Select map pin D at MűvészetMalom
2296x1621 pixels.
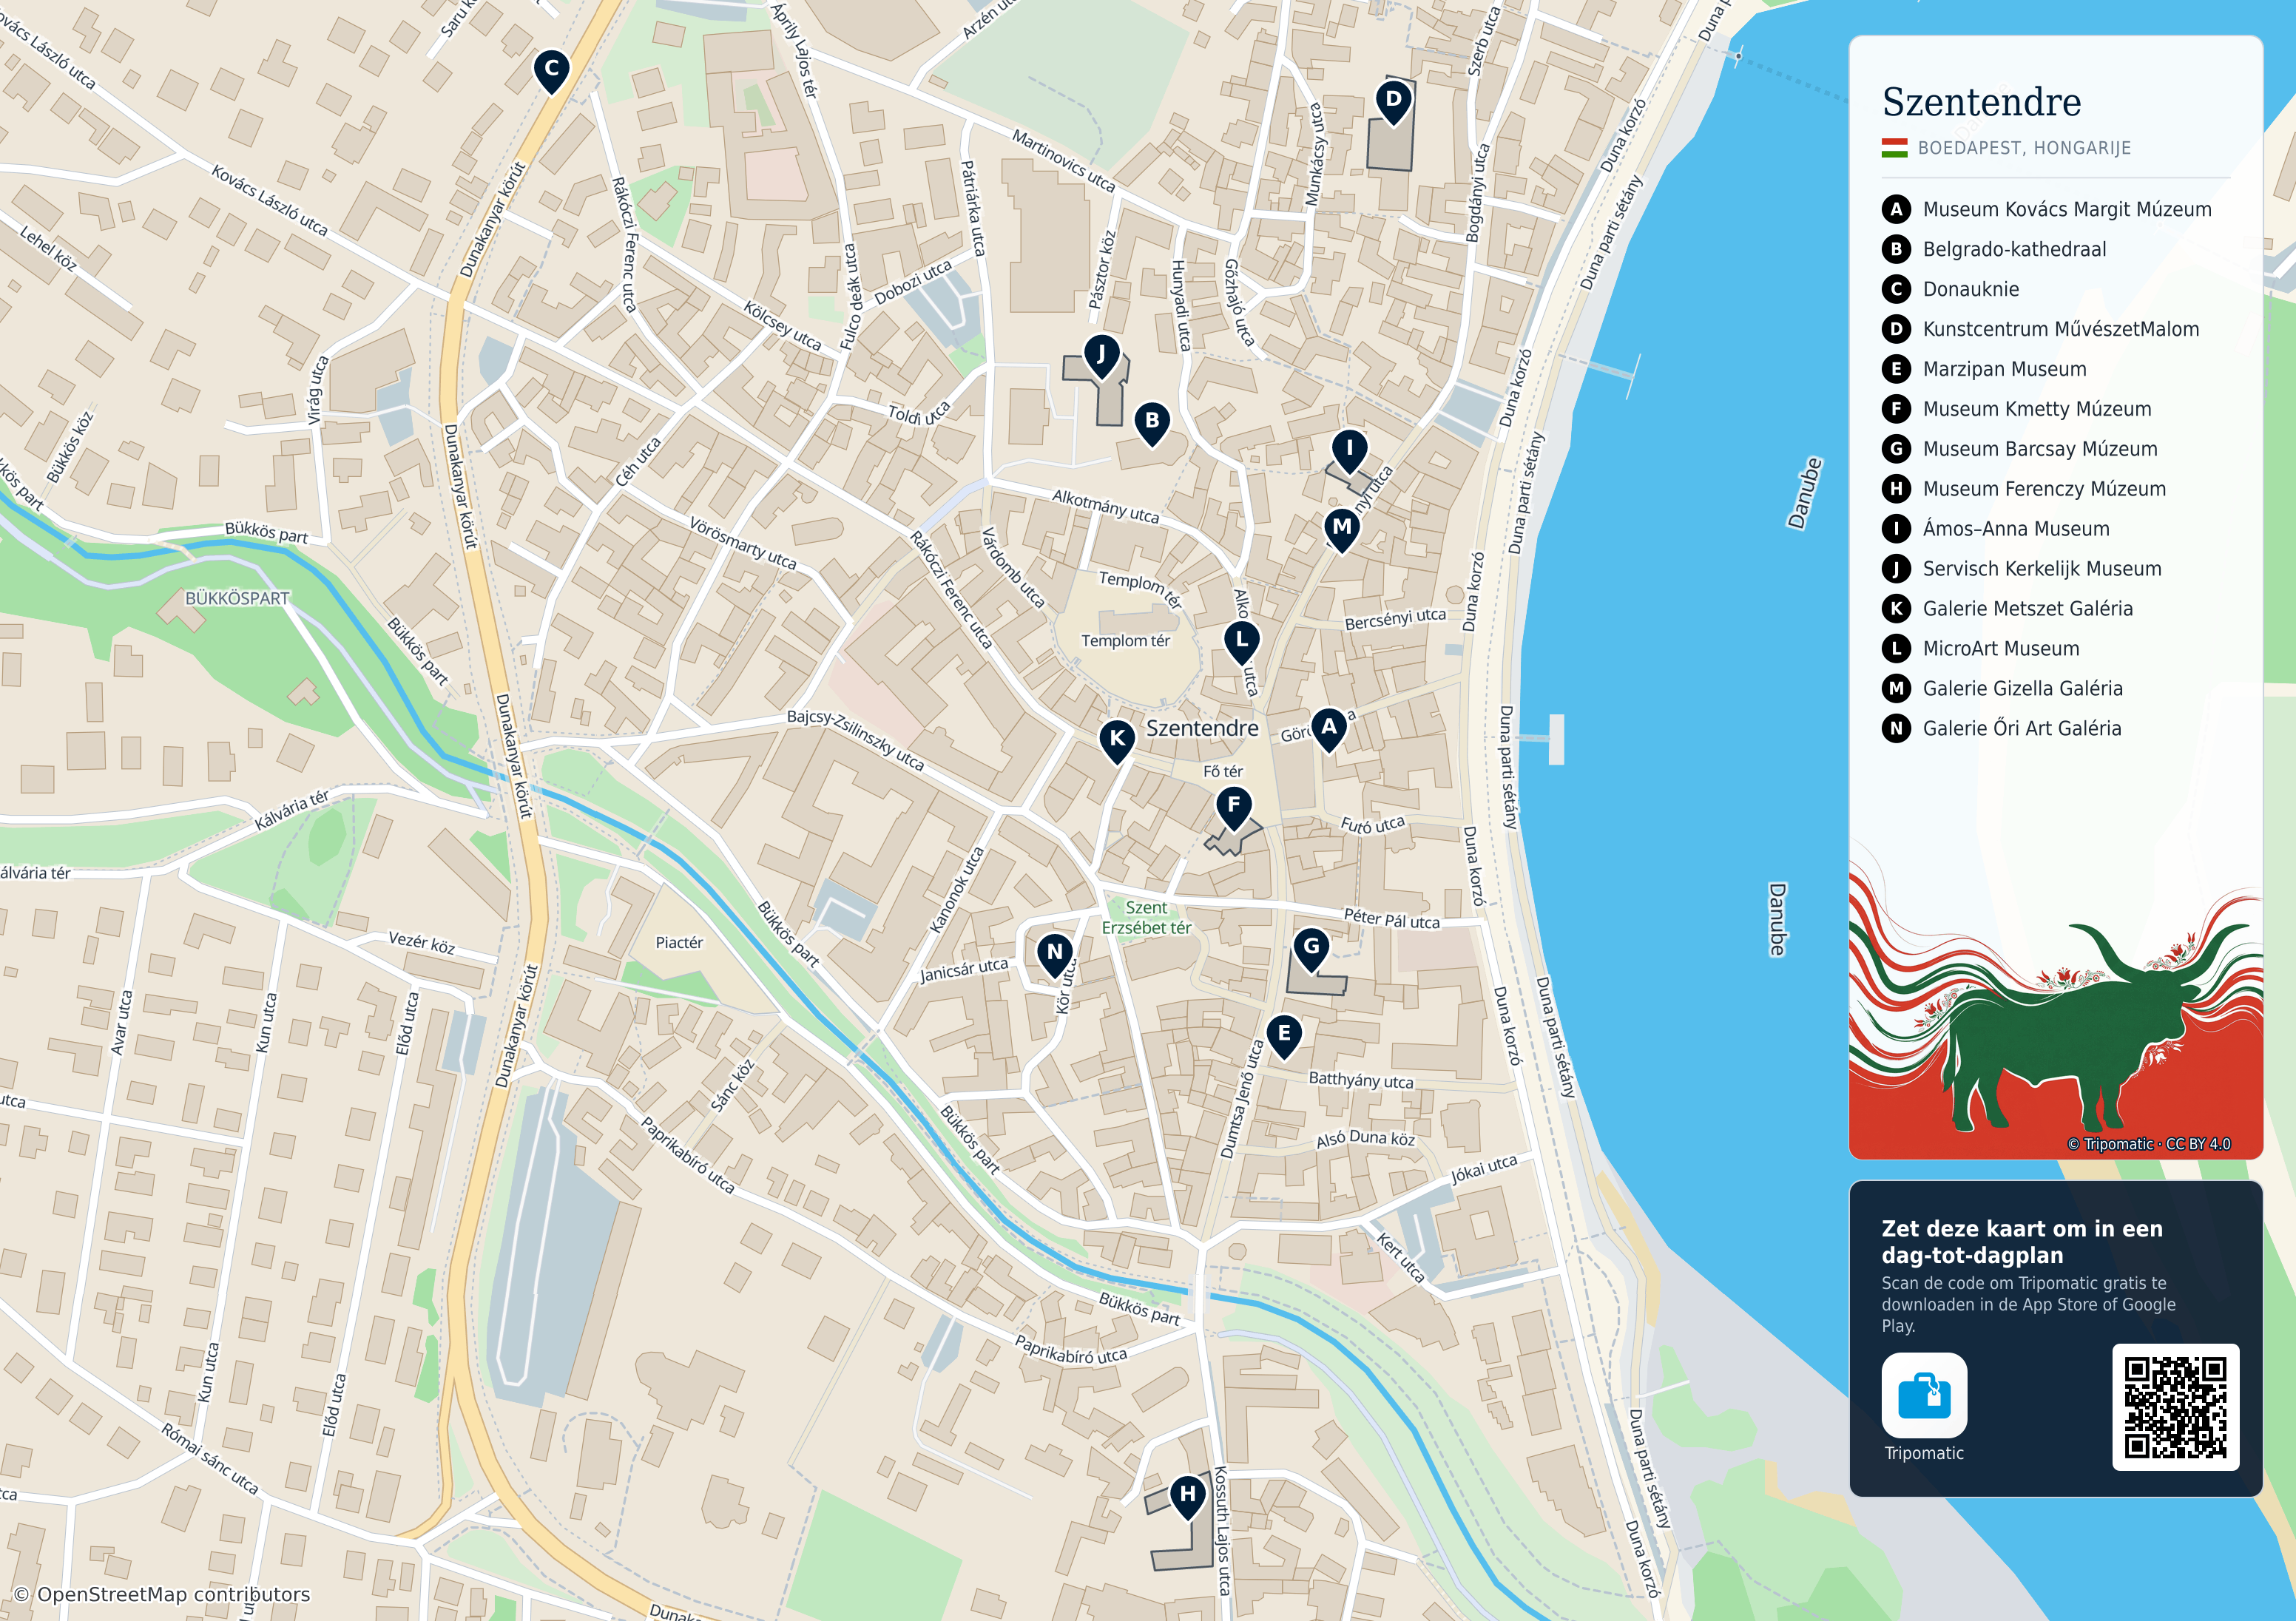coord(1393,101)
